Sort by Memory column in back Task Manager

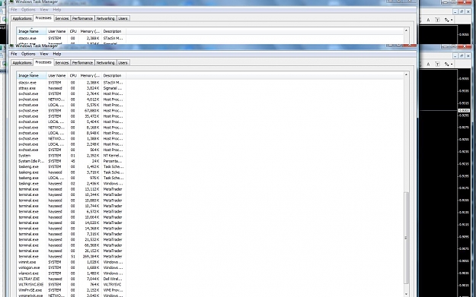click(90, 31)
